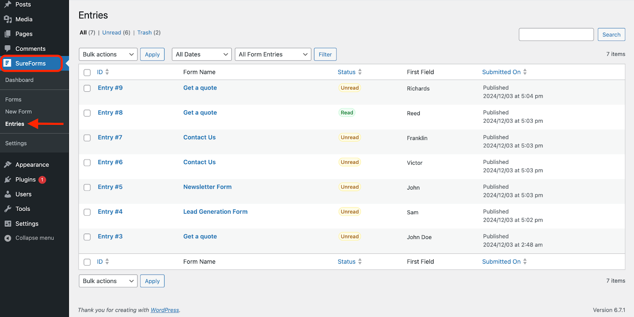The height and width of the screenshot is (317, 634).
Task: Select the Entry #9 checkbox
Action: (87, 88)
